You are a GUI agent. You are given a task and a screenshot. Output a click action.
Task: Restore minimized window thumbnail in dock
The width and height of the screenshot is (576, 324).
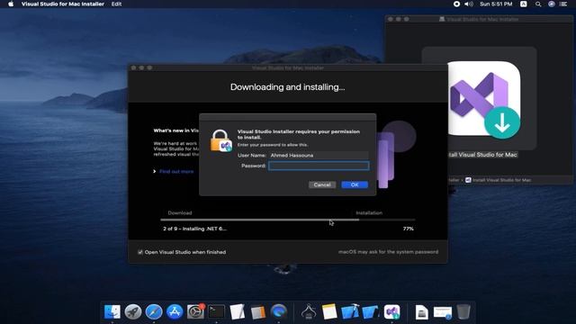443,312
